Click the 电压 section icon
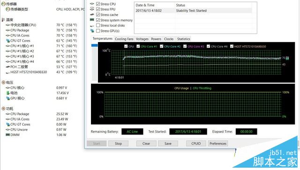The height and width of the screenshot is (170, 300). pyautogui.click(x=3, y=82)
